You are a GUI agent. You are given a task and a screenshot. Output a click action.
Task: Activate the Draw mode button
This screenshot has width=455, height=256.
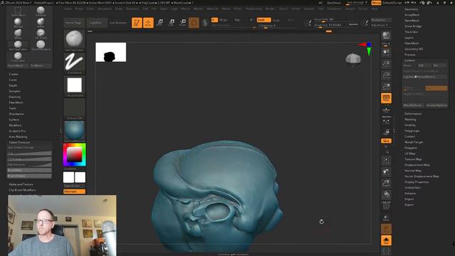click(149, 23)
